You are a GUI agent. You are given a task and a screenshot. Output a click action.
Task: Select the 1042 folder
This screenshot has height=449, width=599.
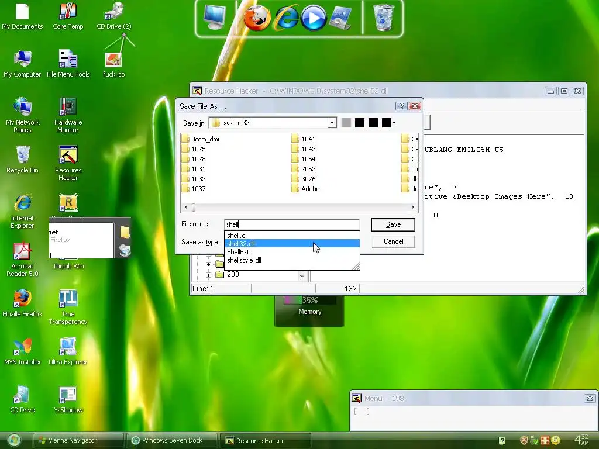pos(304,149)
